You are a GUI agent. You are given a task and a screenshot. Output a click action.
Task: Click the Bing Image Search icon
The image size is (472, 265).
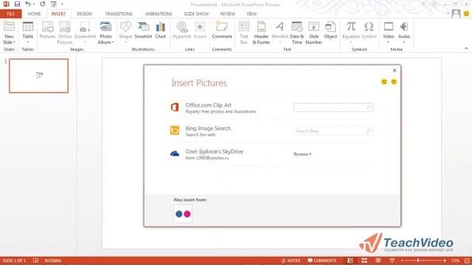[175, 130]
